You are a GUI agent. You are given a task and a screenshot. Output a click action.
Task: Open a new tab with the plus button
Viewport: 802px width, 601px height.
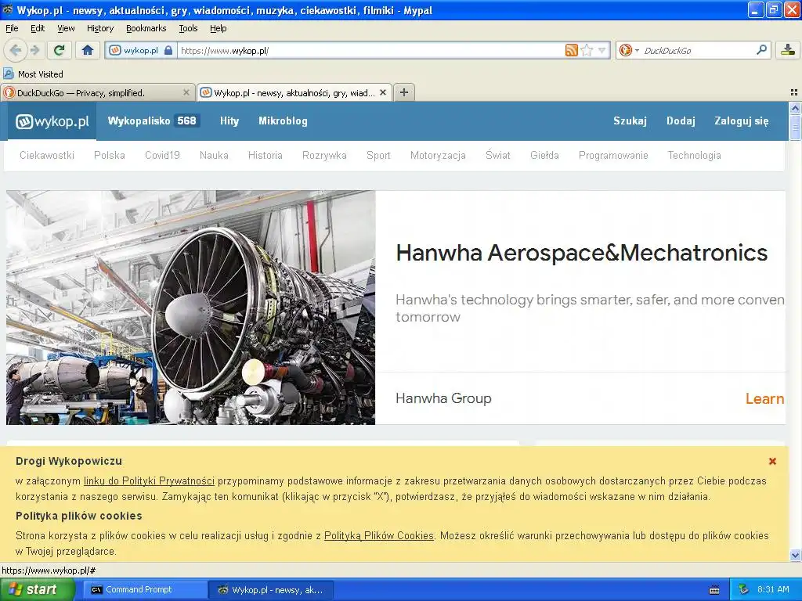[x=404, y=92]
